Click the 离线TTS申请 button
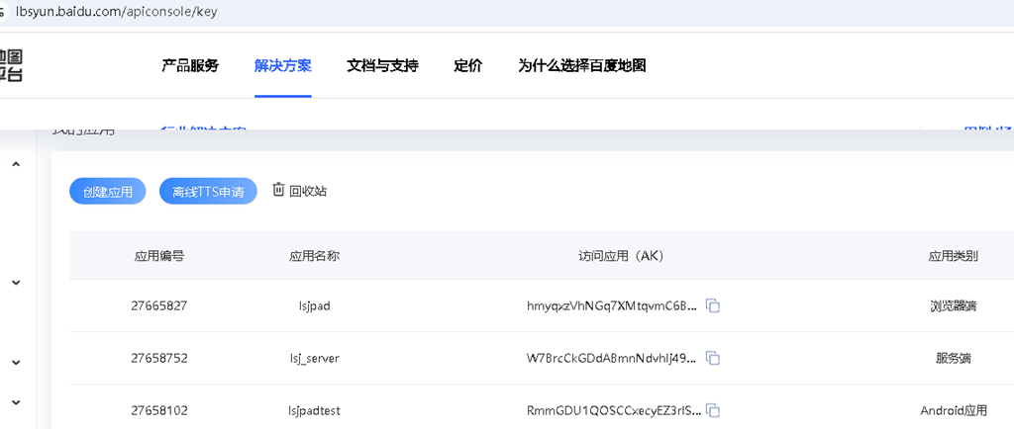 click(x=208, y=192)
